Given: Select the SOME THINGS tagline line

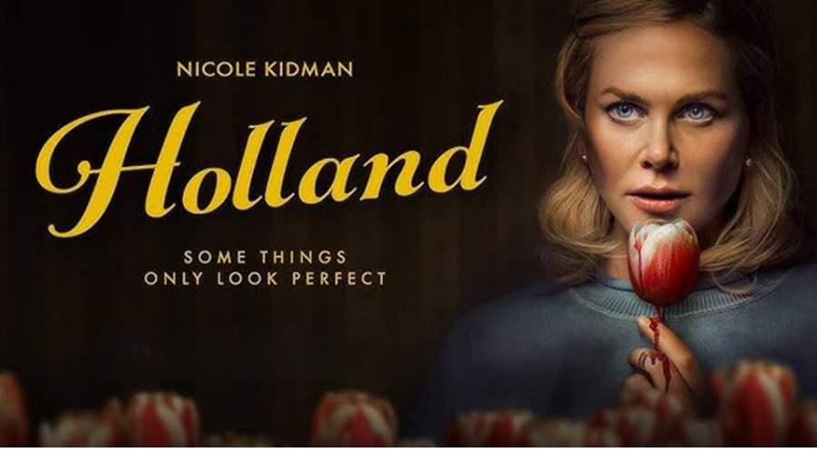Looking at the screenshot, I should 265,258.
